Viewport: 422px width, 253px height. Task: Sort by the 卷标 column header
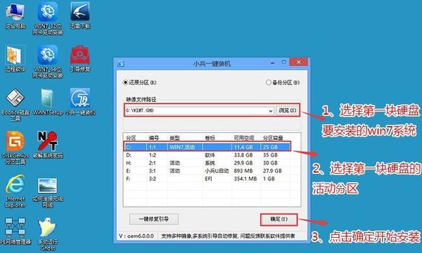(210, 139)
